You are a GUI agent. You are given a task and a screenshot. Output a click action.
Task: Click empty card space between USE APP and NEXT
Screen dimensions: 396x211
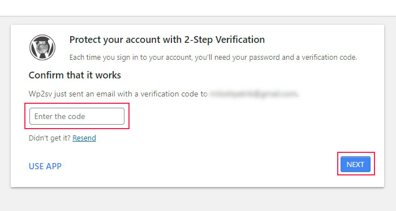coord(200,166)
